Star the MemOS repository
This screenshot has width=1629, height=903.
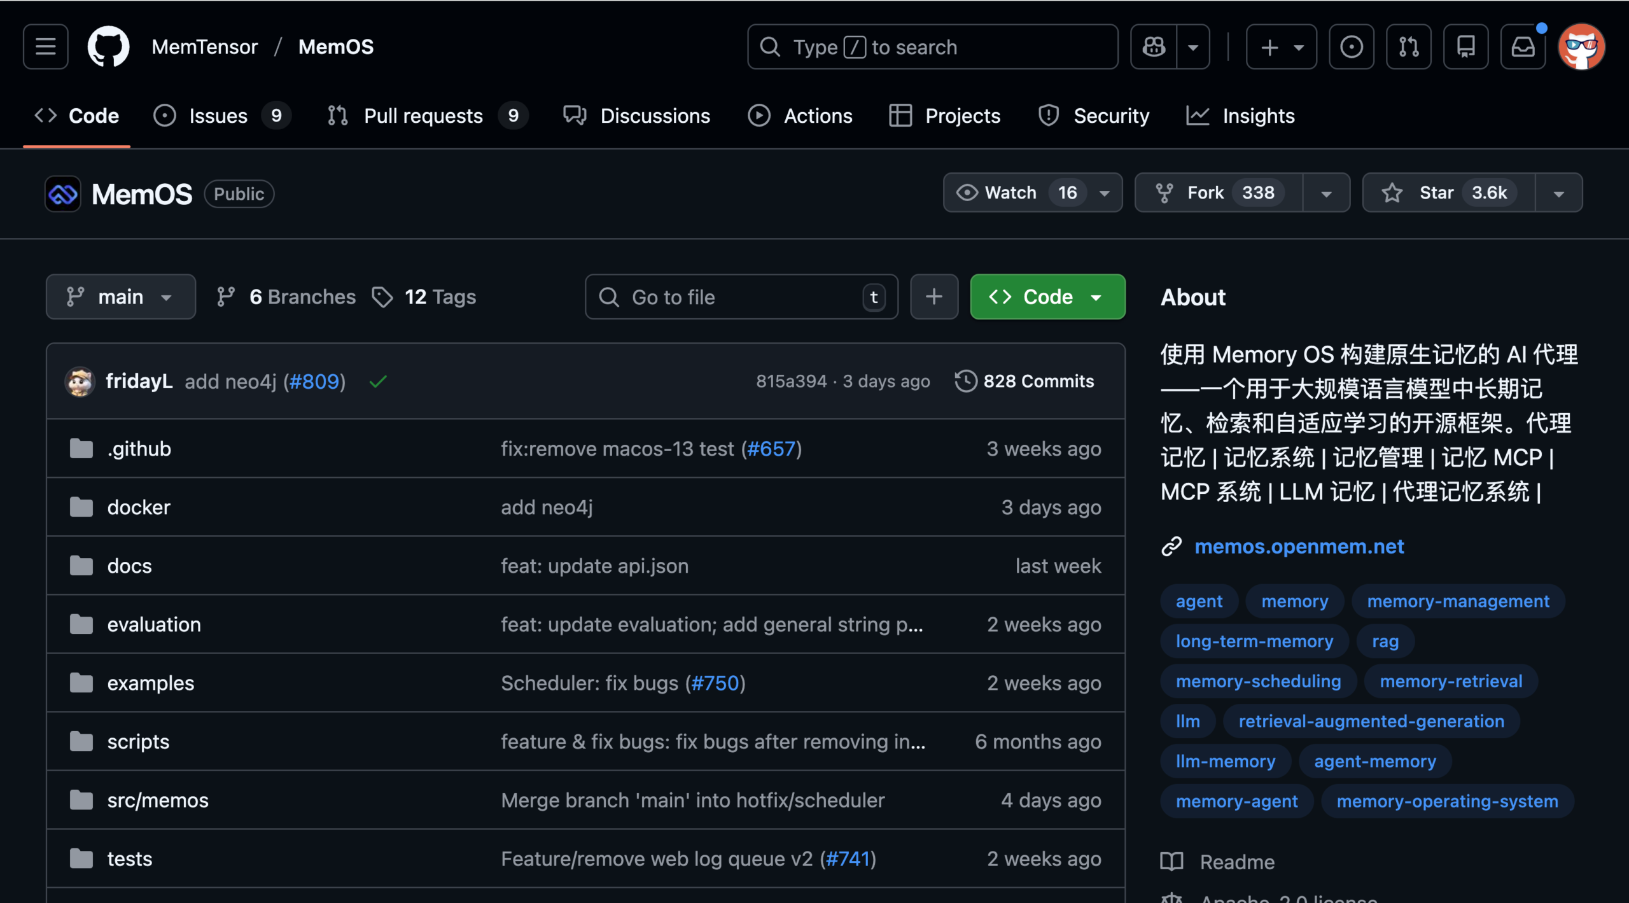(x=1448, y=193)
